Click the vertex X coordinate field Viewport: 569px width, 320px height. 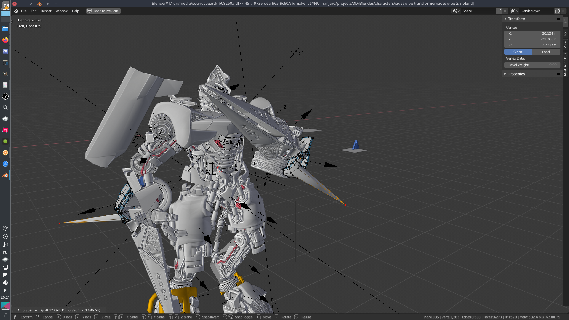pos(532,33)
